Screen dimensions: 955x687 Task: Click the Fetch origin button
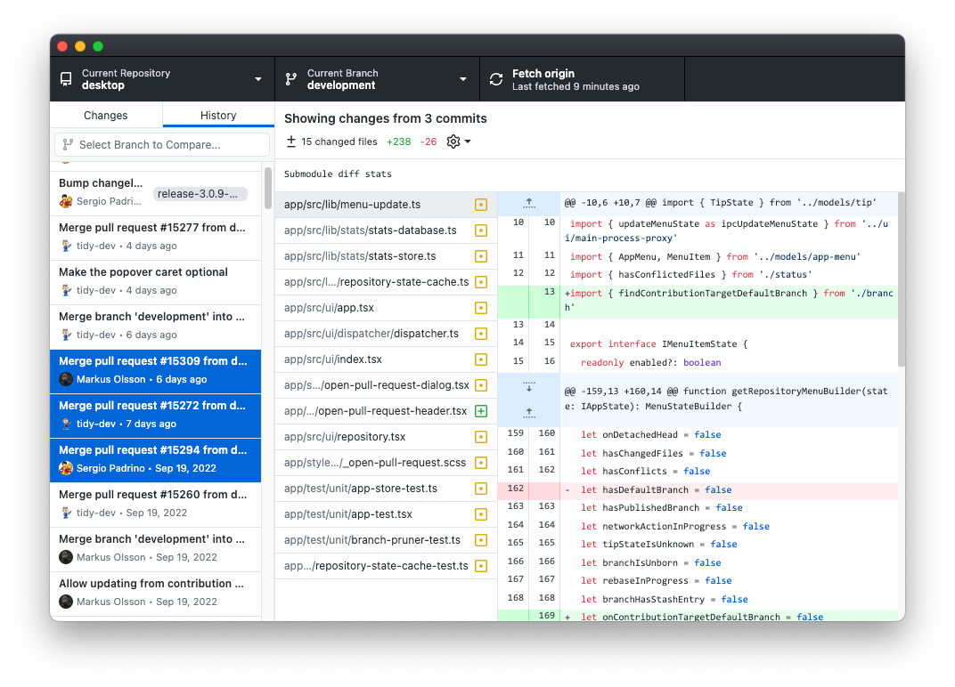click(x=579, y=79)
